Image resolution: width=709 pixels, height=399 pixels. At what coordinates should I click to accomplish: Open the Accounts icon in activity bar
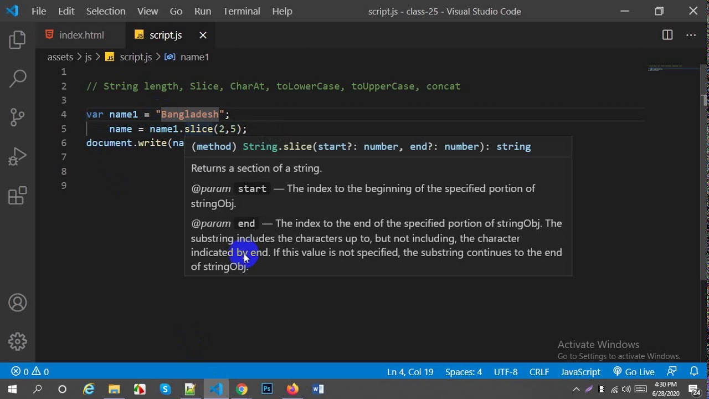18,303
